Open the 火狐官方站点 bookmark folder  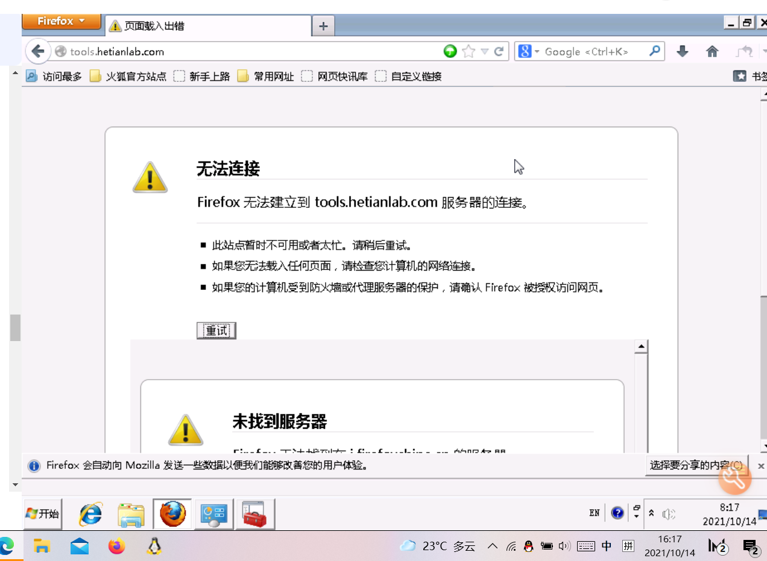pyautogui.click(x=128, y=77)
